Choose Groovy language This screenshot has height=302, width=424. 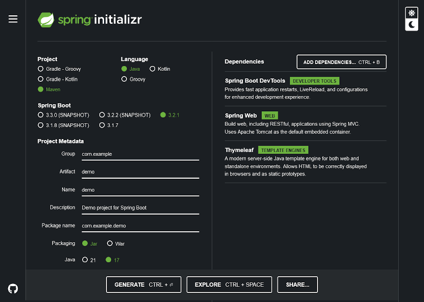(133, 79)
